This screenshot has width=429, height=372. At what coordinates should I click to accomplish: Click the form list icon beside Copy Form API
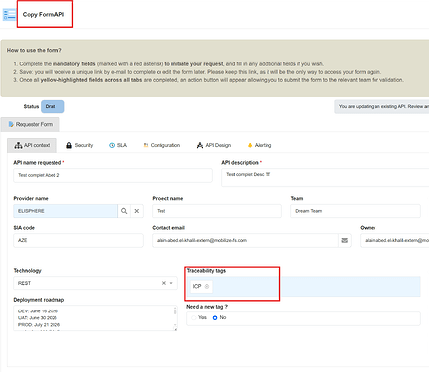tap(9, 15)
